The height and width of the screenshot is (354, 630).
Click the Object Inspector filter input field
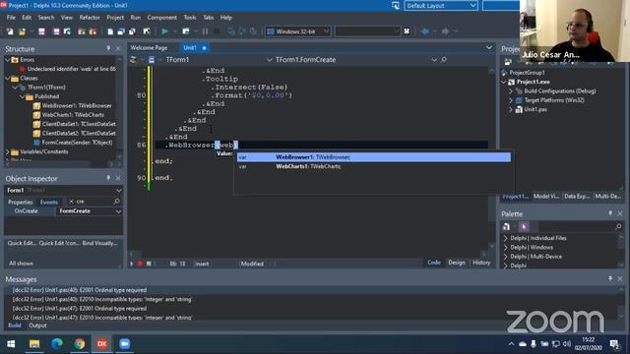(94, 202)
